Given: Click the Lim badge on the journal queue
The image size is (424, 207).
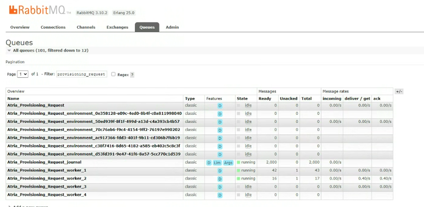Looking at the screenshot, I should [217, 163].
